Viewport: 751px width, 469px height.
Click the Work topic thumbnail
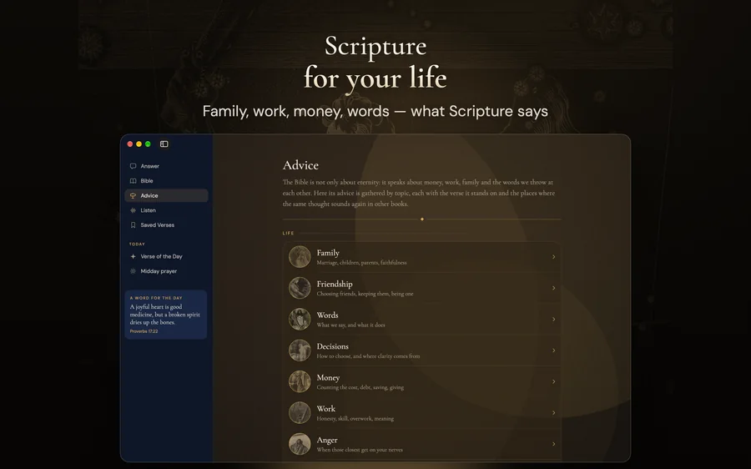300,412
